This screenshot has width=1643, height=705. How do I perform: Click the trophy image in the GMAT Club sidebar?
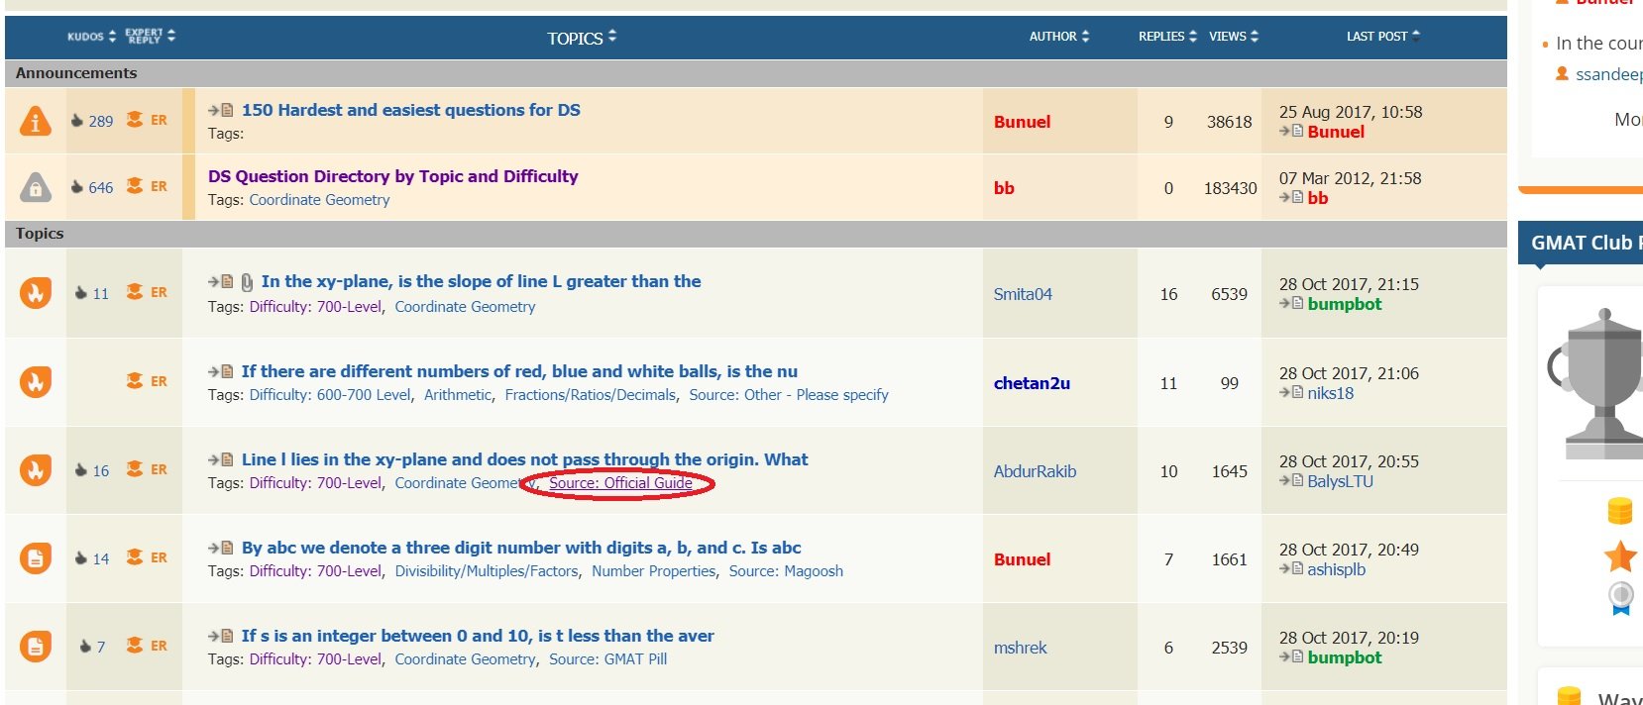tap(1596, 376)
